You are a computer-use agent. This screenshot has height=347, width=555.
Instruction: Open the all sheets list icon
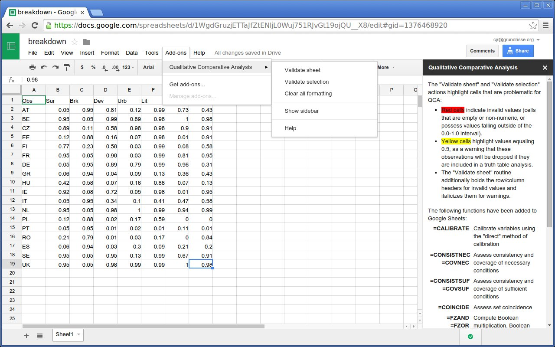pos(40,336)
